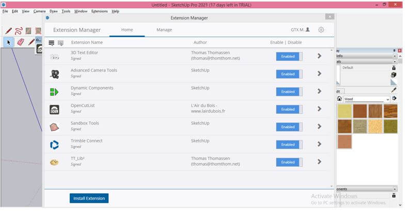Select the olive green wood swatch

point(390,127)
